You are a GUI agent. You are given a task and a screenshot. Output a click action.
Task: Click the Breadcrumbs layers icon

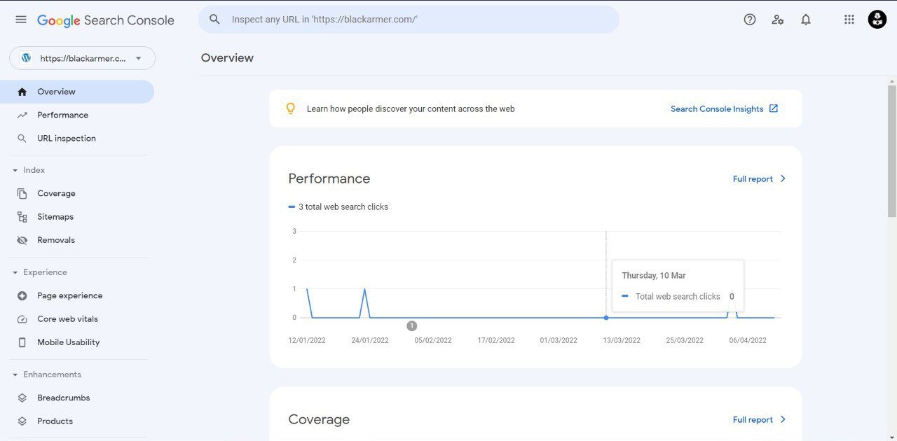click(22, 398)
